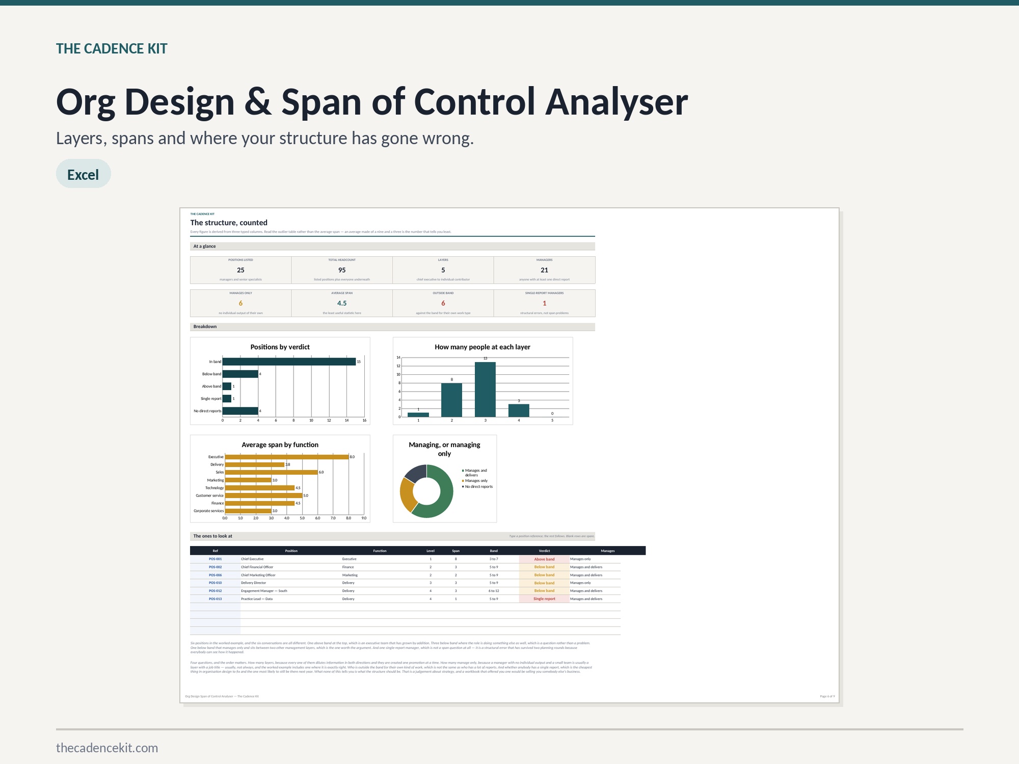Open the thecadencekit.com footer link
1019x764 pixels.
107,748
